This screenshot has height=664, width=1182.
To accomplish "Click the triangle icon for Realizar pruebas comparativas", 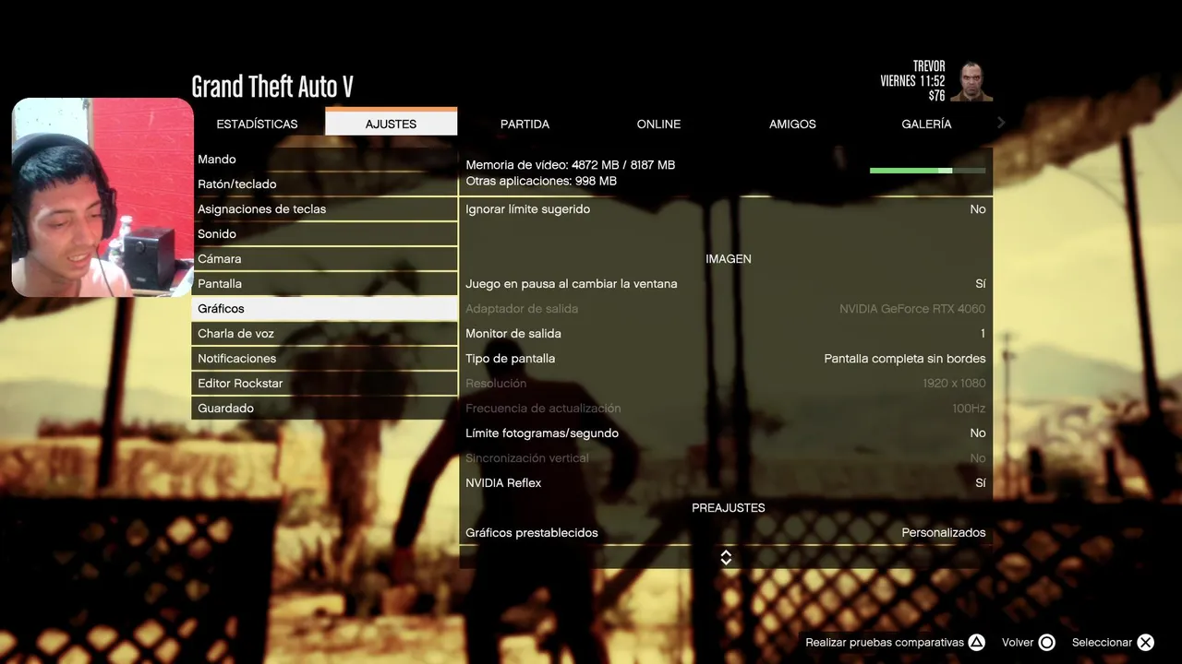I will coord(976,643).
